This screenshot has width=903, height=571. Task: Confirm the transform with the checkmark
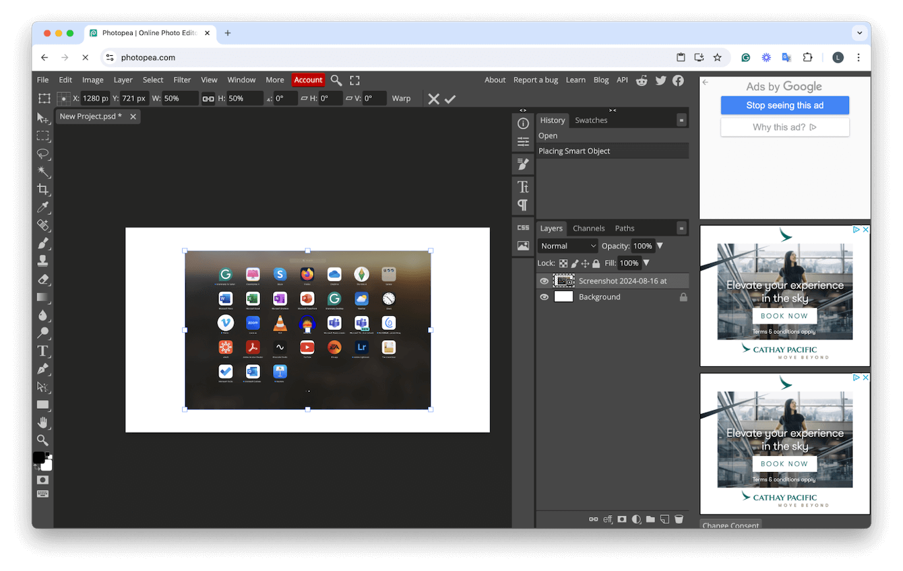coord(450,99)
